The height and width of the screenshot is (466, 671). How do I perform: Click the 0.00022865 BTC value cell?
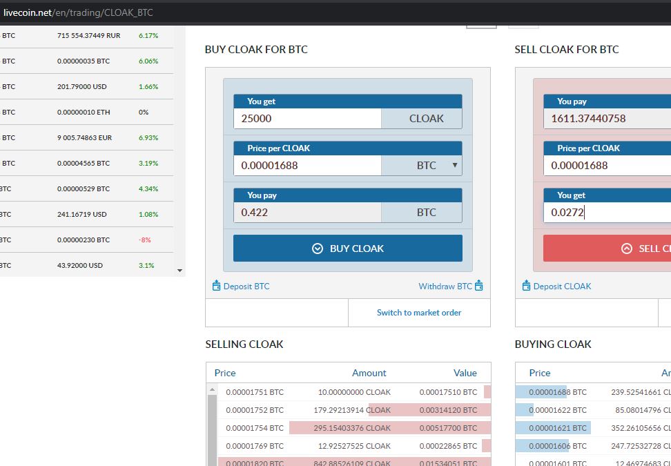click(448, 446)
